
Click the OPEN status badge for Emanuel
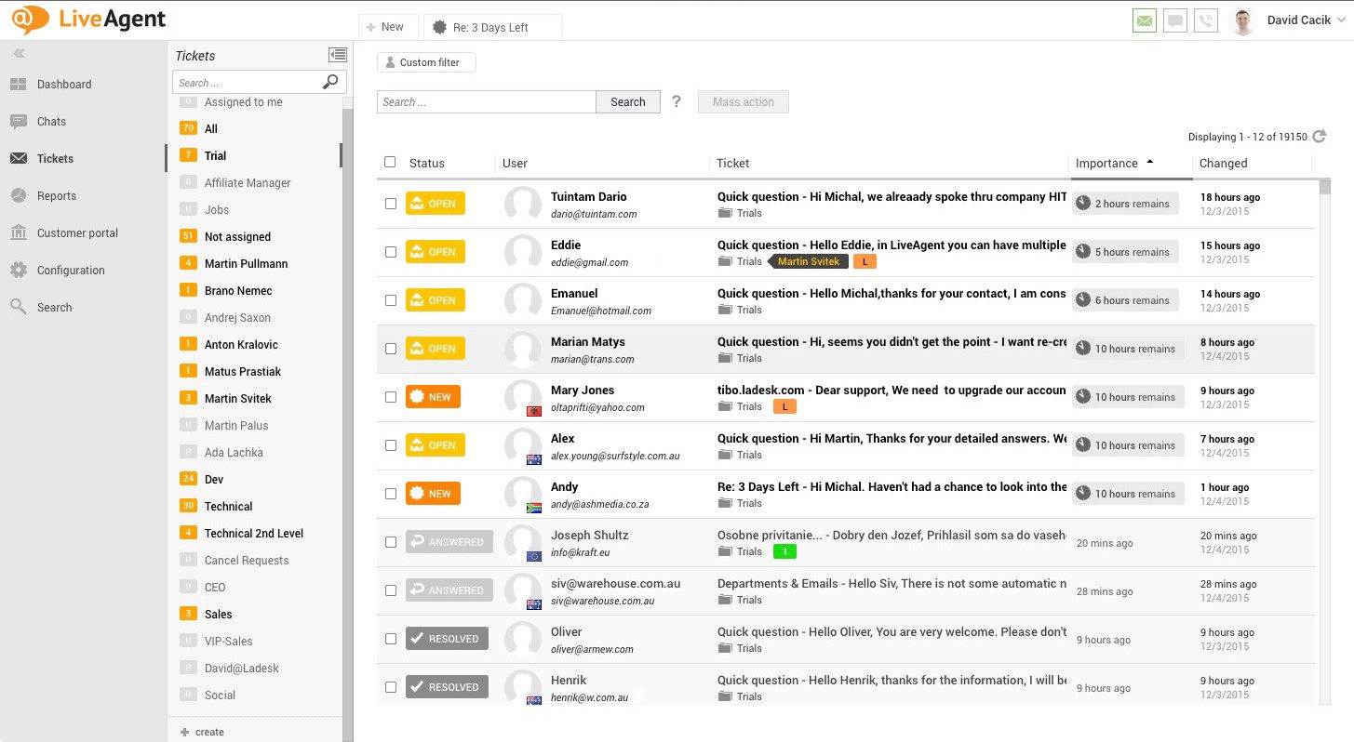coord(436,300)
